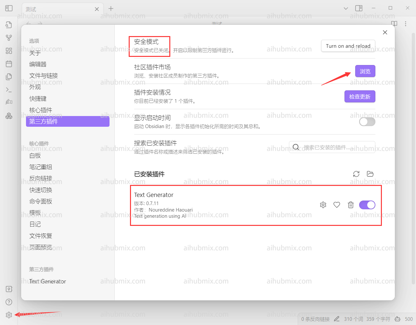
Task: Focus the 搜索已安装的插件 search field
Action: click(x=332, y=147)
